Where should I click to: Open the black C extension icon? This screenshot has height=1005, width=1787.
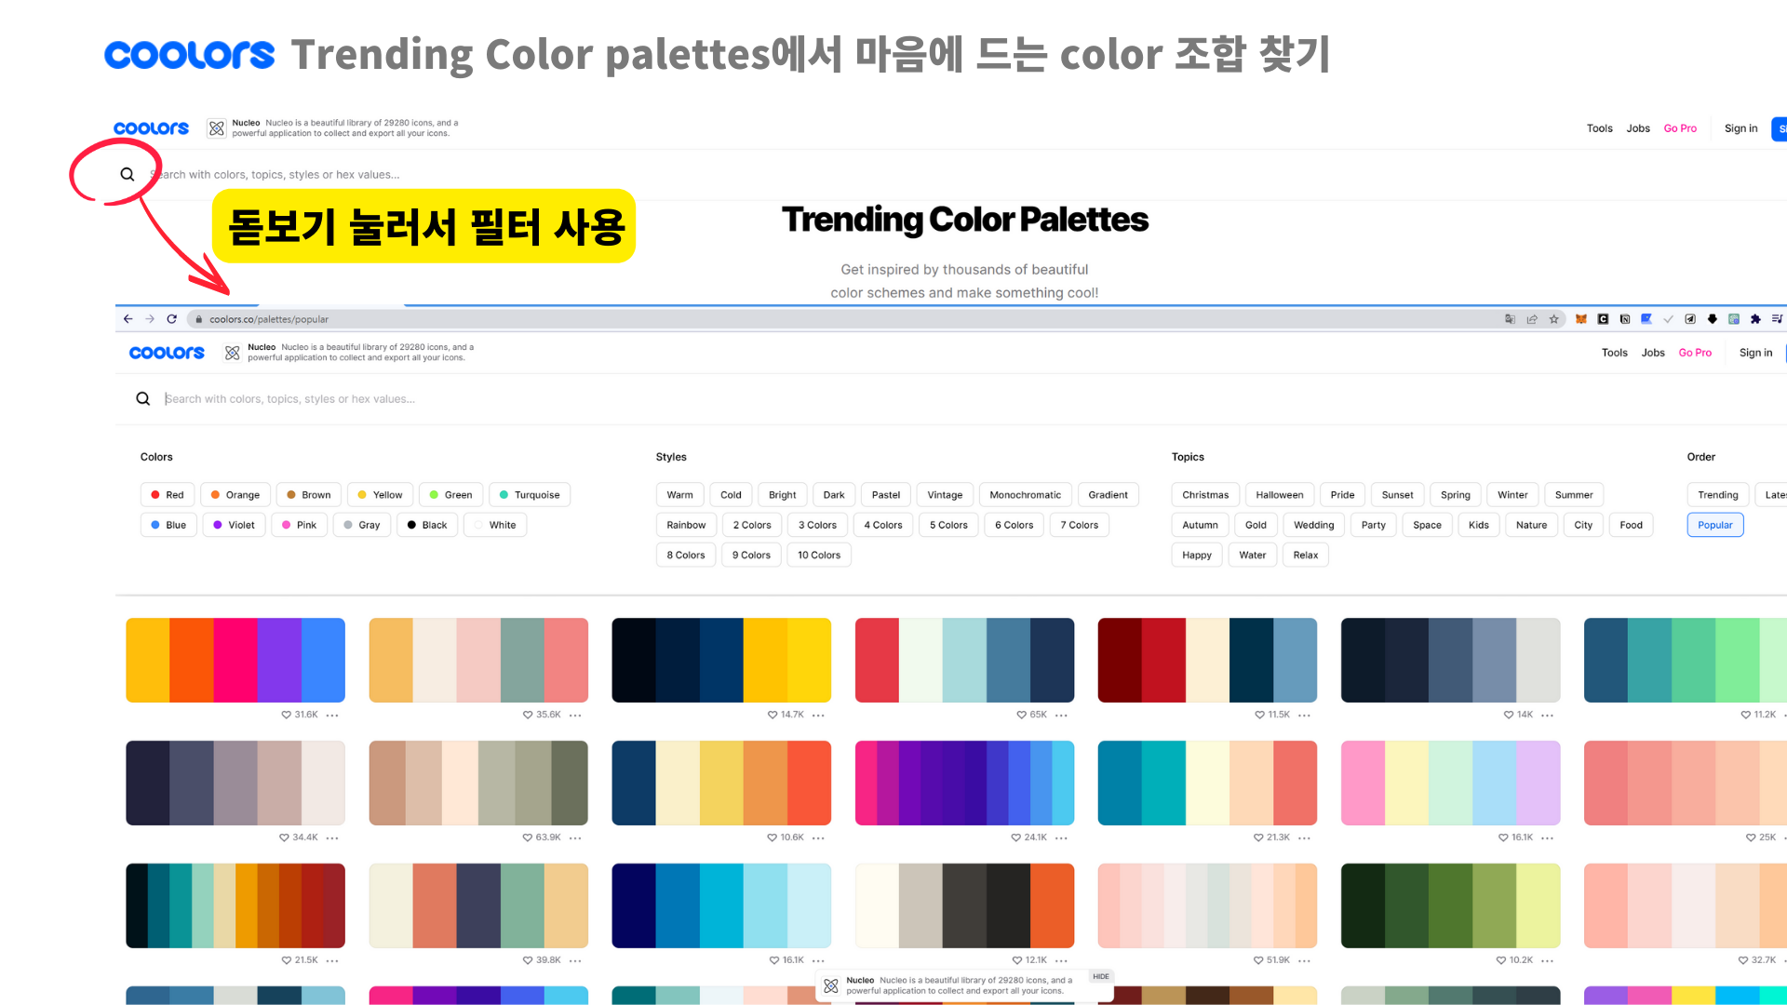[x=1603, y=319]
